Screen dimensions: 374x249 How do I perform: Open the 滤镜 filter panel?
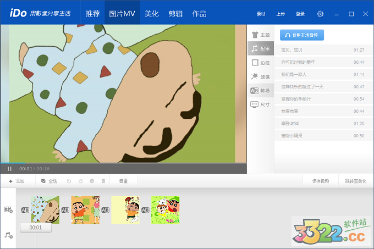point(260,77)
